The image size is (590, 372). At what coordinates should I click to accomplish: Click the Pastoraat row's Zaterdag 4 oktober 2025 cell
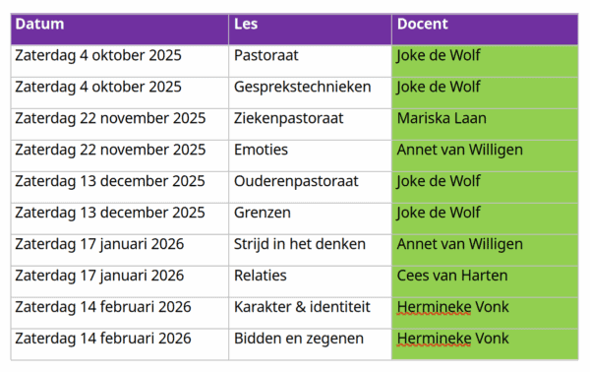tap(120, 61)
